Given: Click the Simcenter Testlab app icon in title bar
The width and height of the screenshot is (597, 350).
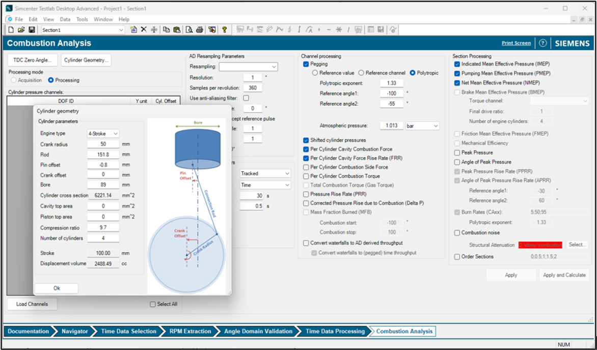Looking at the screenshot, I should pyautogui.click(x=9, y=8).
